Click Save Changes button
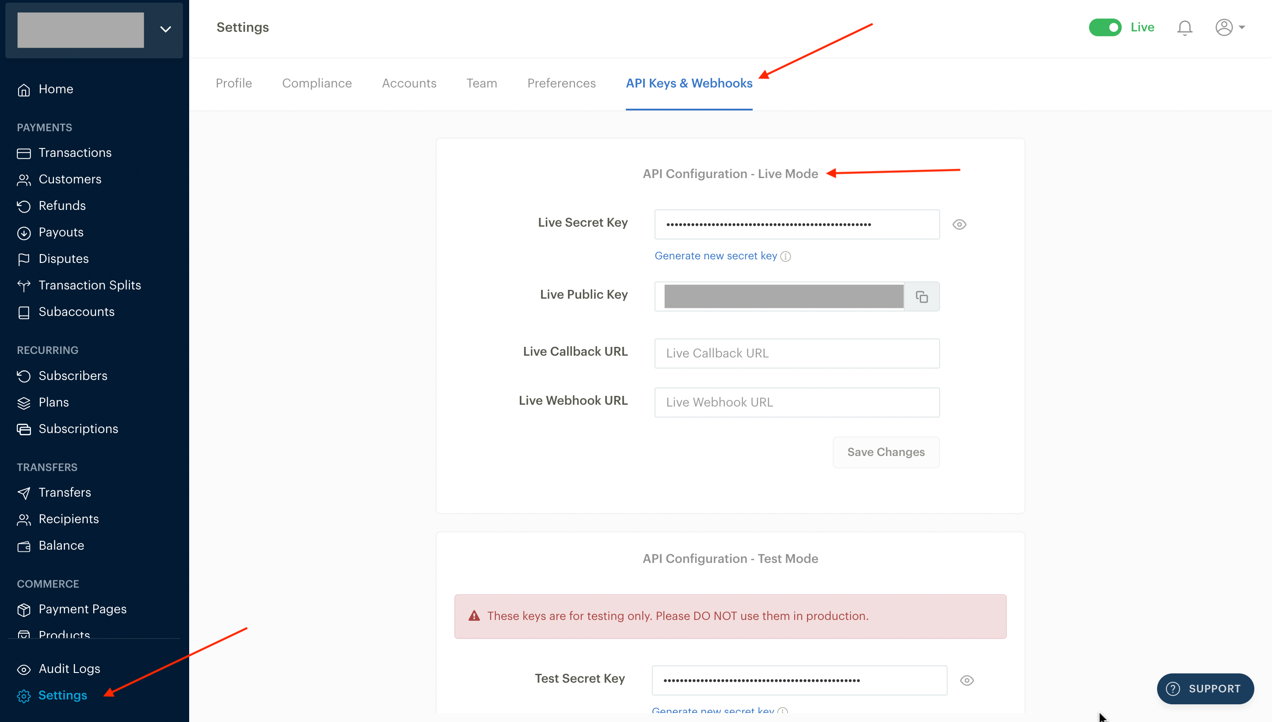Screen dimensions: 1272x722 tap(885, 451)
